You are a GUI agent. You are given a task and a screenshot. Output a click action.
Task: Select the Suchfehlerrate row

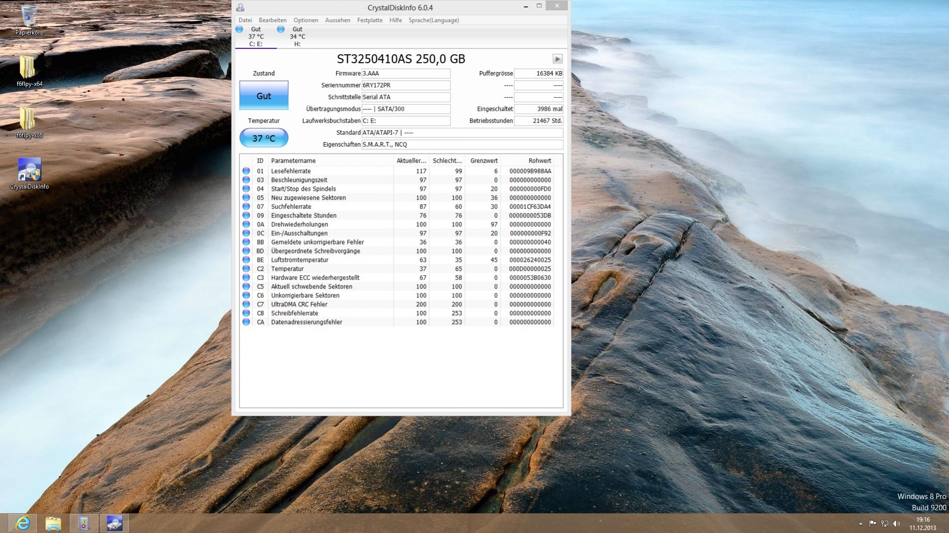(397, 206)
